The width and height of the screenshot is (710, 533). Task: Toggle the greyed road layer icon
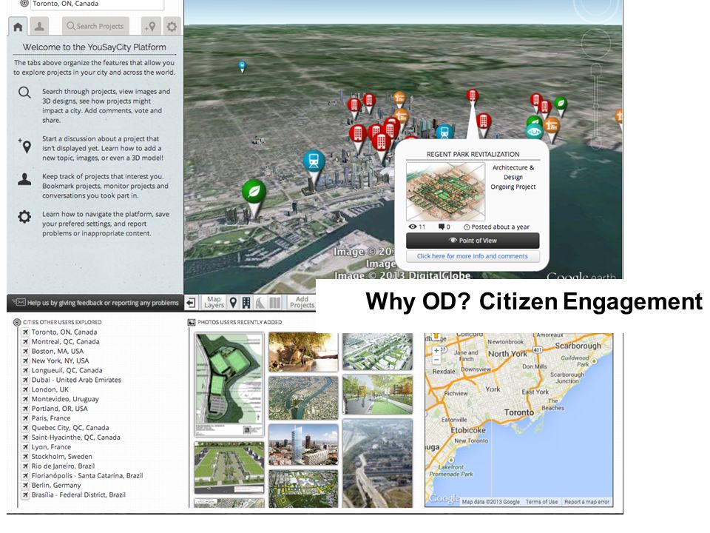coord(260,302)
